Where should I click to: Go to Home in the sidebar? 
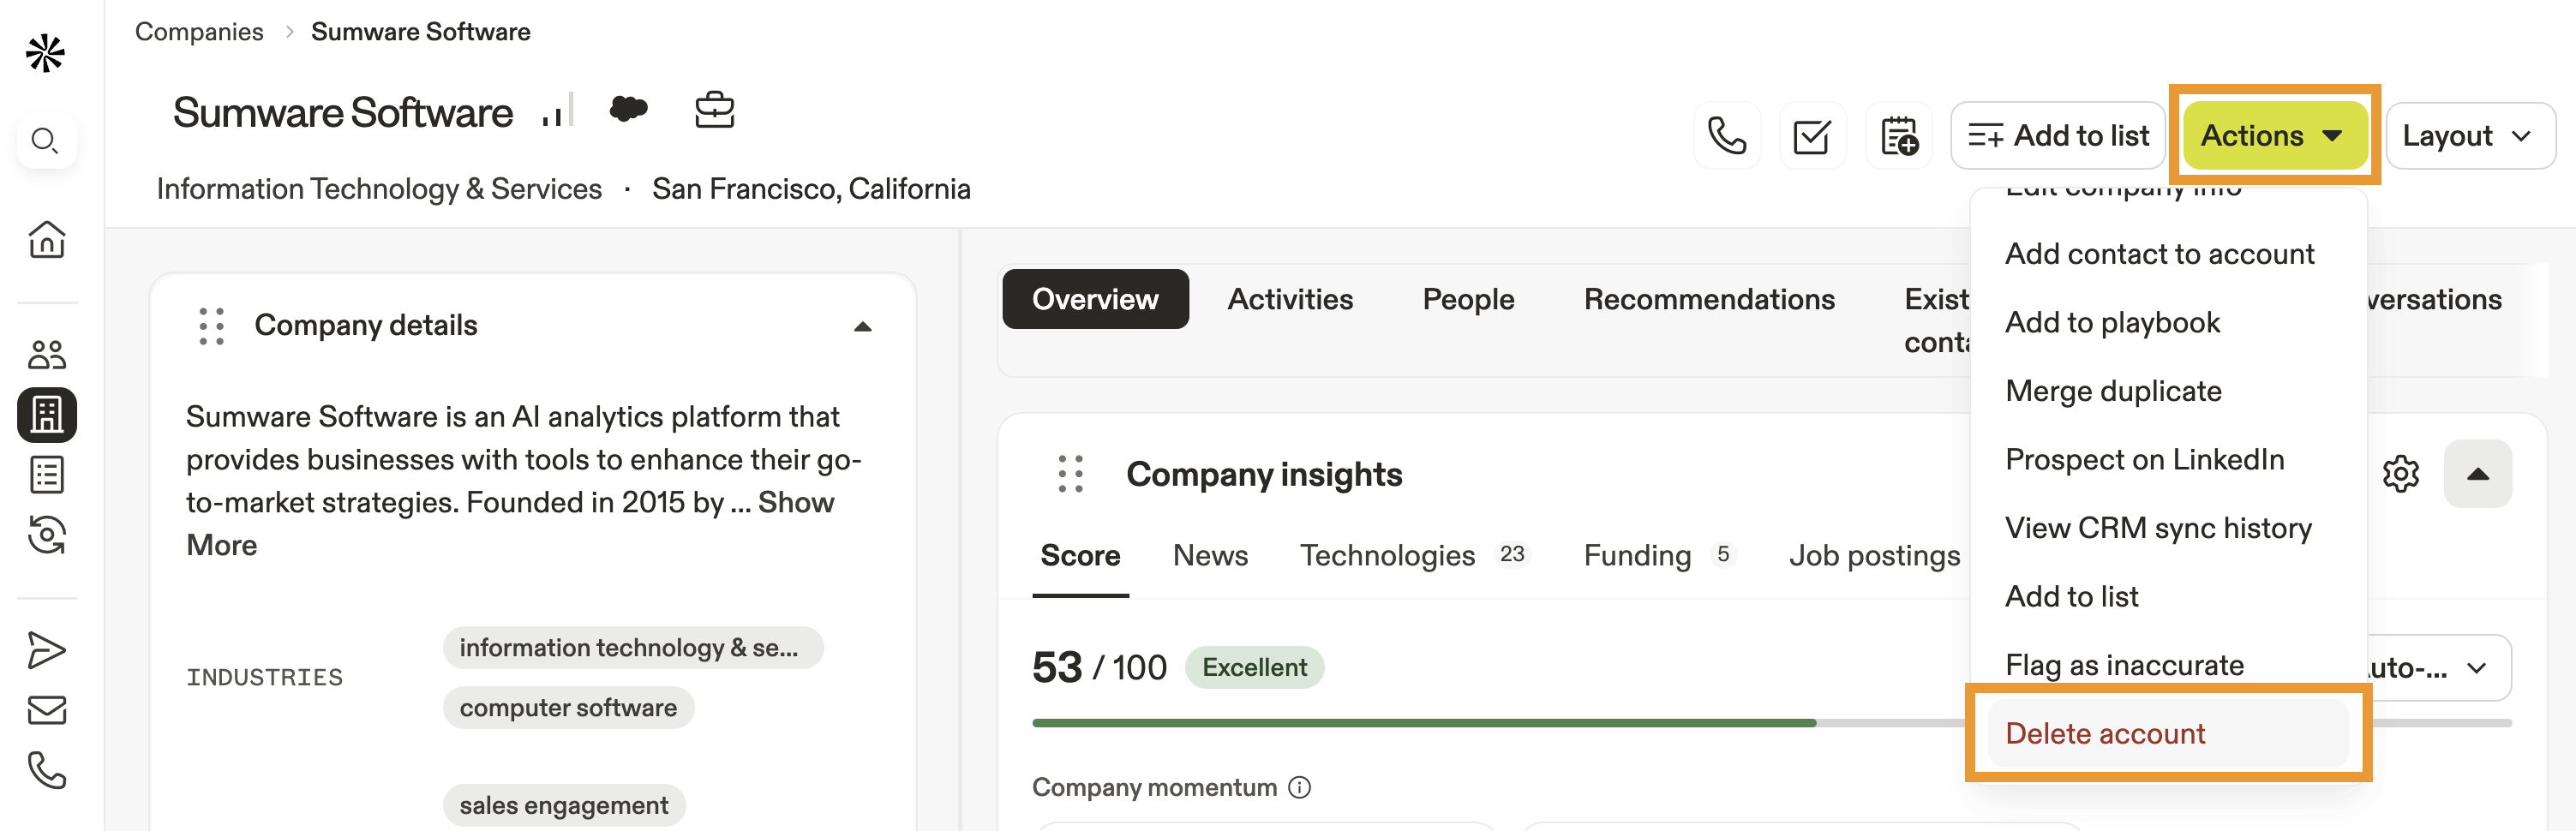[46, 240]
